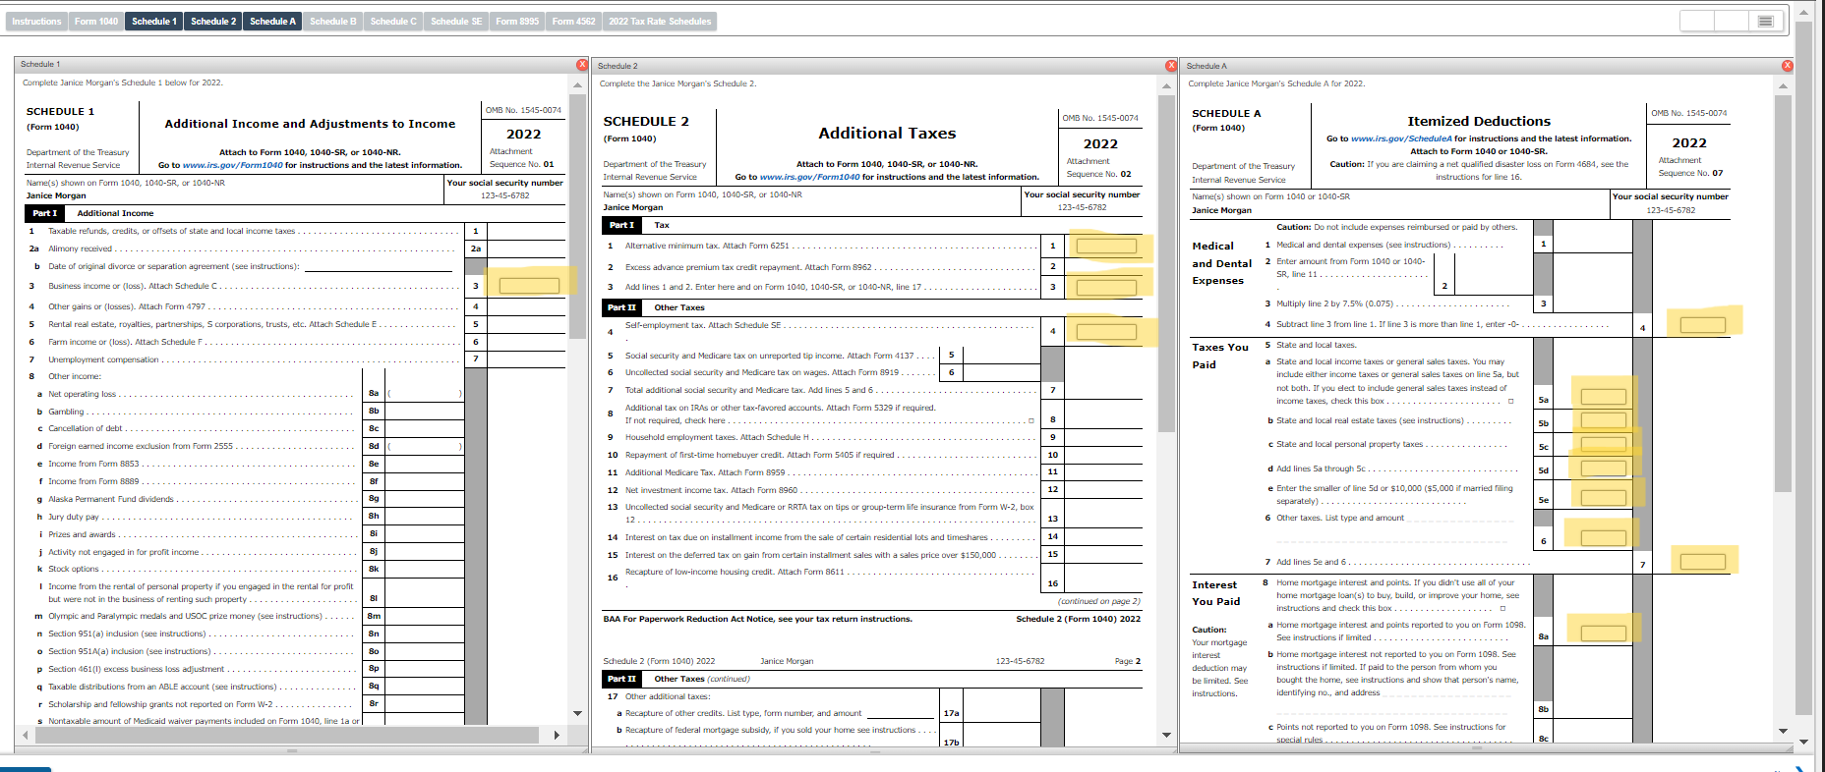
Task: Check the Schedule A line 5a sales tax box
Action: tap(1510, 401)
